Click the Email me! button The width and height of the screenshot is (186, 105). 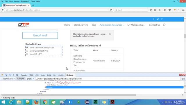(40, 35)
